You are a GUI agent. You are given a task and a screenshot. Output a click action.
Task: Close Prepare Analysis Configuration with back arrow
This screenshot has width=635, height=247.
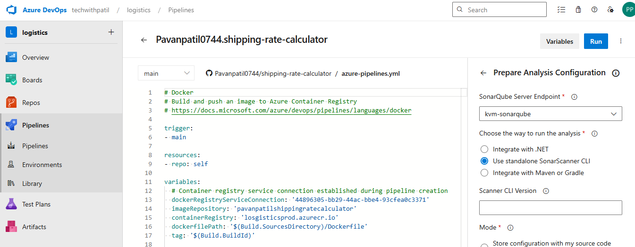(483, 73)
